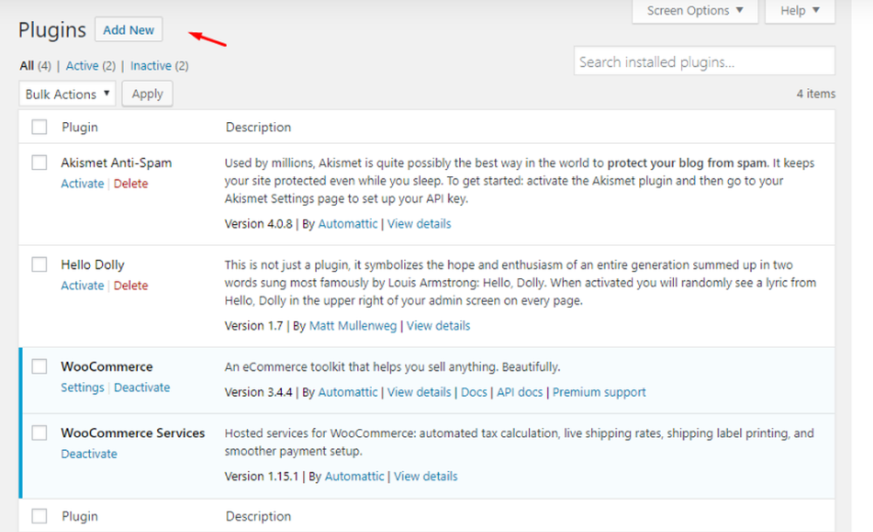The height and width of the screenshot is (532, 873).
Task: Click the 4 items count text
Action: pyautogui.click(x=815, y=93)
